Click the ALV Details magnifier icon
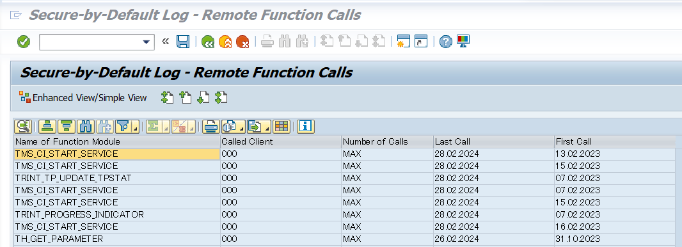This screenshot has width=682, height=247. click(x=22, y=127)
